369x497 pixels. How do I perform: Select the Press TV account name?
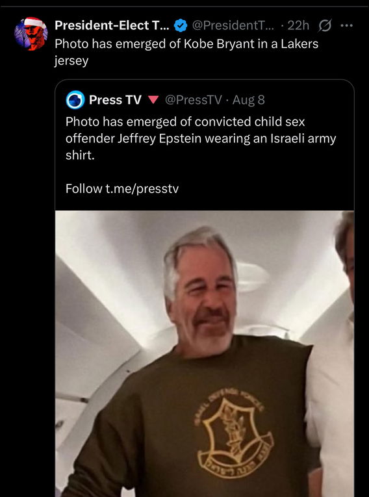(115, 100)
